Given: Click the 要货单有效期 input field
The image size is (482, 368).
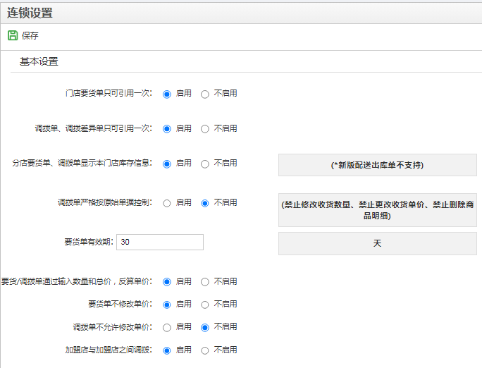Looking at the screenshot, I should [x=160, y=243].
